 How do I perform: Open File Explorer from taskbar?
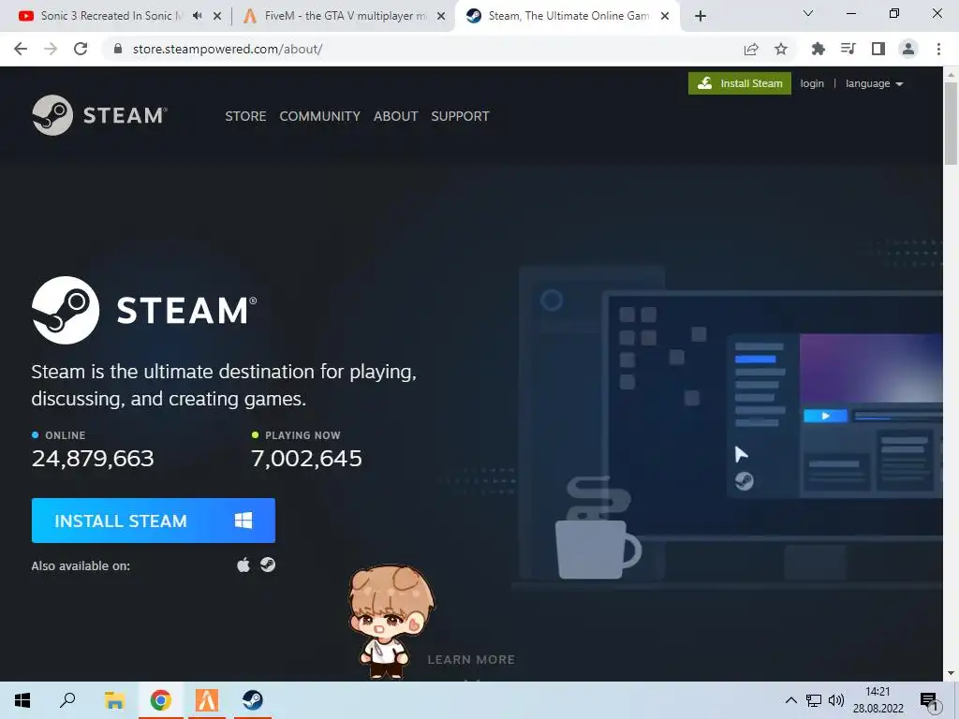click(x=114, y=700)
